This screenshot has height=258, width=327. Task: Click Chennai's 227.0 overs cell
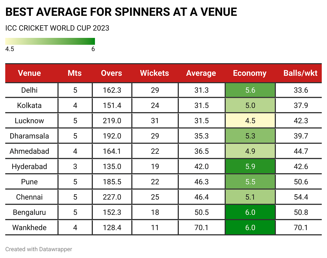112,197
